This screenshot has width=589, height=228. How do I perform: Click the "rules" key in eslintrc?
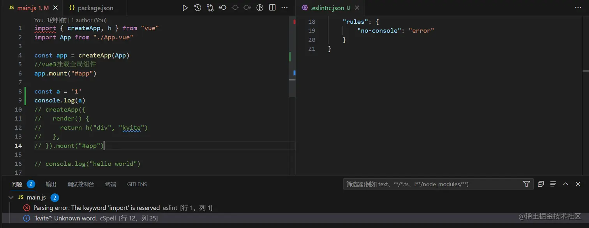click(x=355, y=22)
